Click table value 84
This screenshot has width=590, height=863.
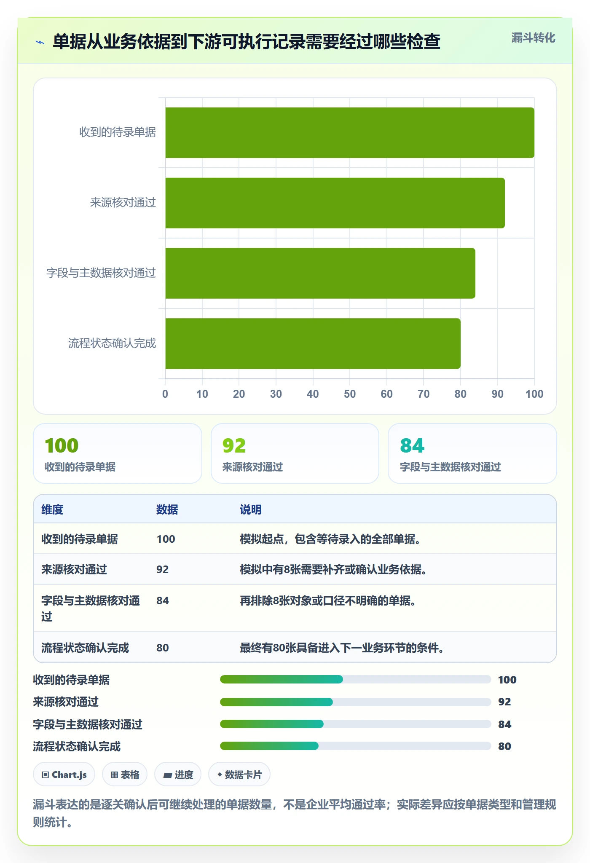click(x=162, y=600)
